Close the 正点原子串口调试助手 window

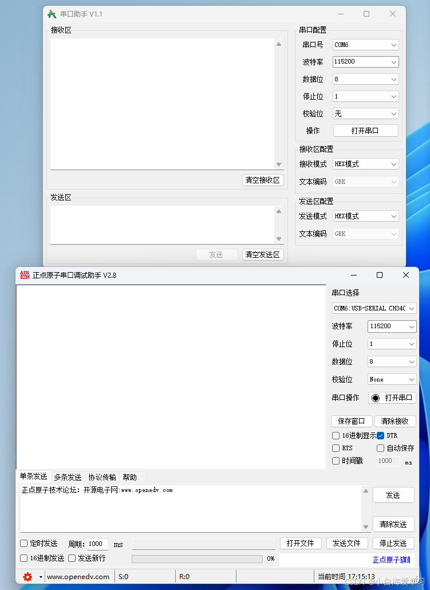tap(405, 275)
